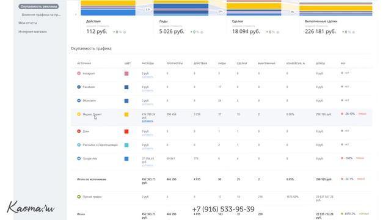391x220 pixels.
Task: Open the dark blue Facebook color swatch
Action: coord(126,87)
